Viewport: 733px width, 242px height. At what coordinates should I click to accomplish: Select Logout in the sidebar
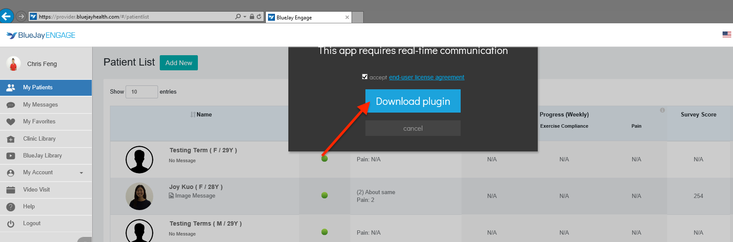(46, 223)
